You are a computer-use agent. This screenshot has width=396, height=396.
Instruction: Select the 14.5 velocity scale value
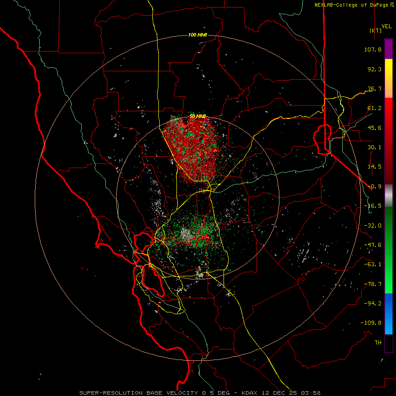pos(374,167)
